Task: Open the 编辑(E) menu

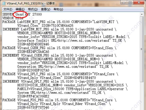Action: pyautogui.click(x=20, y=9)
